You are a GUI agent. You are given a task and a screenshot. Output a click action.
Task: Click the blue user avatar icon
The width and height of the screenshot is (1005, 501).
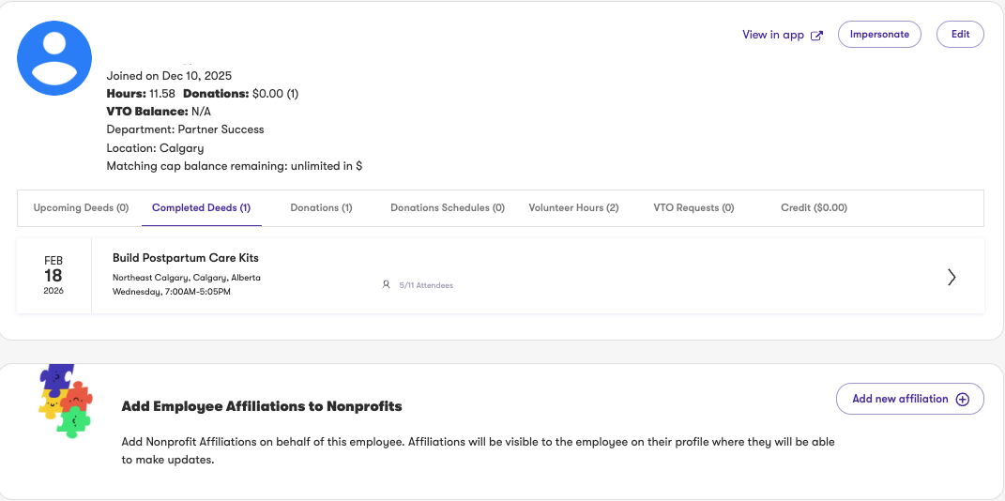pos(54,57)
